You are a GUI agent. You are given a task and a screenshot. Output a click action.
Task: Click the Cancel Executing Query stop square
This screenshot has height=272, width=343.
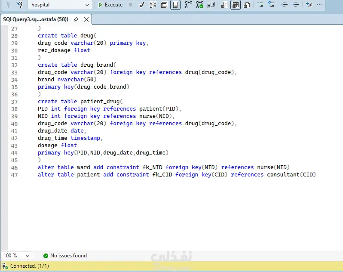pyautogui.click(x=131, y=5)
